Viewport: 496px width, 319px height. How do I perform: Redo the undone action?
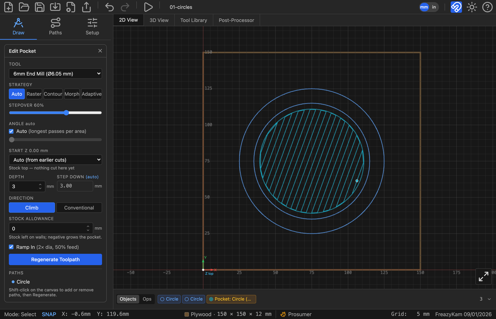pos(125,7)
